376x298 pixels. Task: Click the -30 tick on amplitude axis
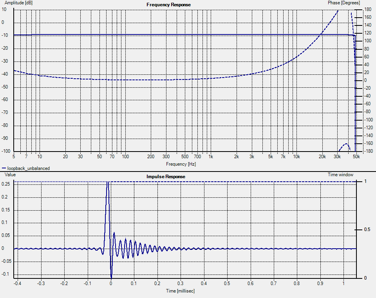pyautogui.click(x=5, y=61)
